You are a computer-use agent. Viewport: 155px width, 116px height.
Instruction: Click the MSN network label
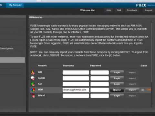pyautogui.click(x=40, y=90)
